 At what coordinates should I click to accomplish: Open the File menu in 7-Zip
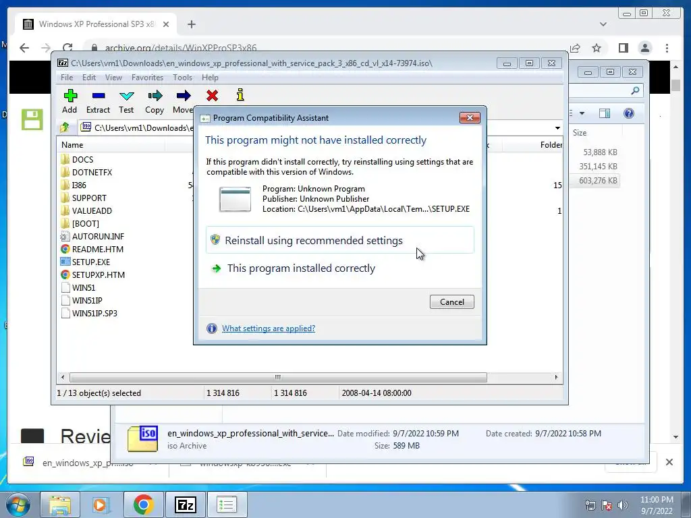click(67, 78)
